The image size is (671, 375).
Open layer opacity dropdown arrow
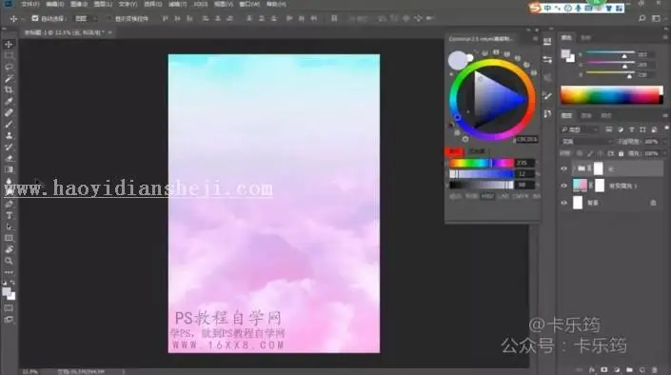tap(664, 141)
